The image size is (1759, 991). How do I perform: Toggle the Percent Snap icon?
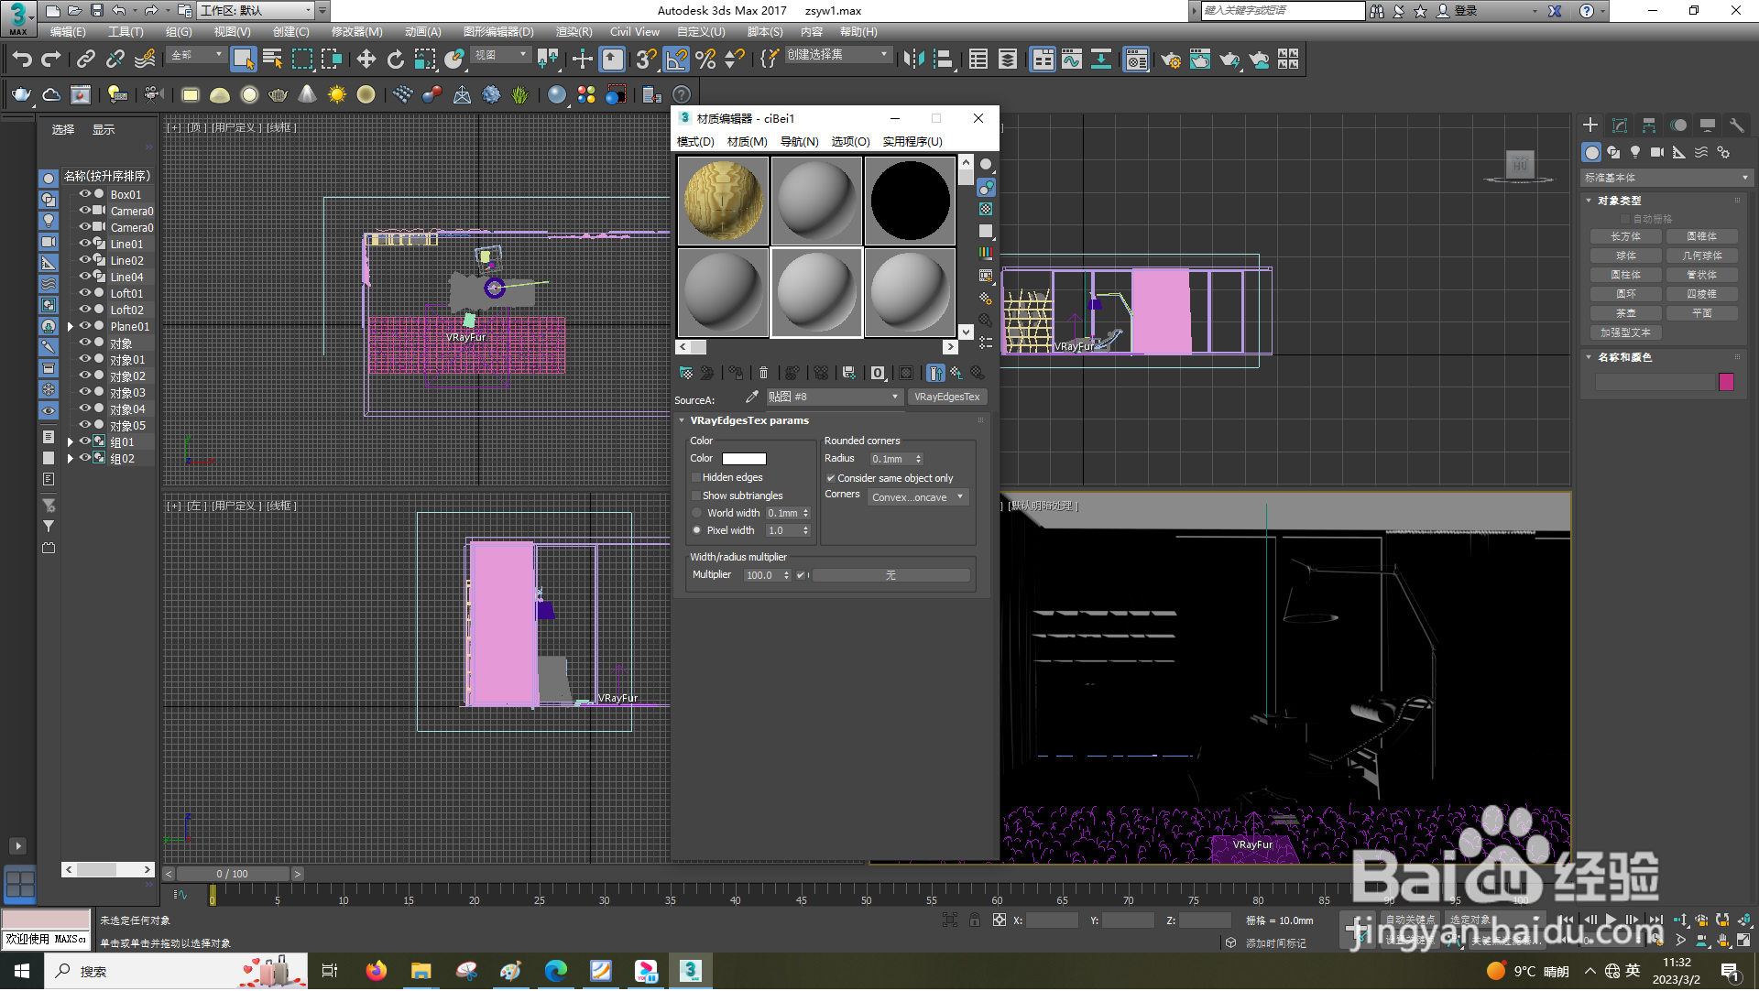coord(705,60)
